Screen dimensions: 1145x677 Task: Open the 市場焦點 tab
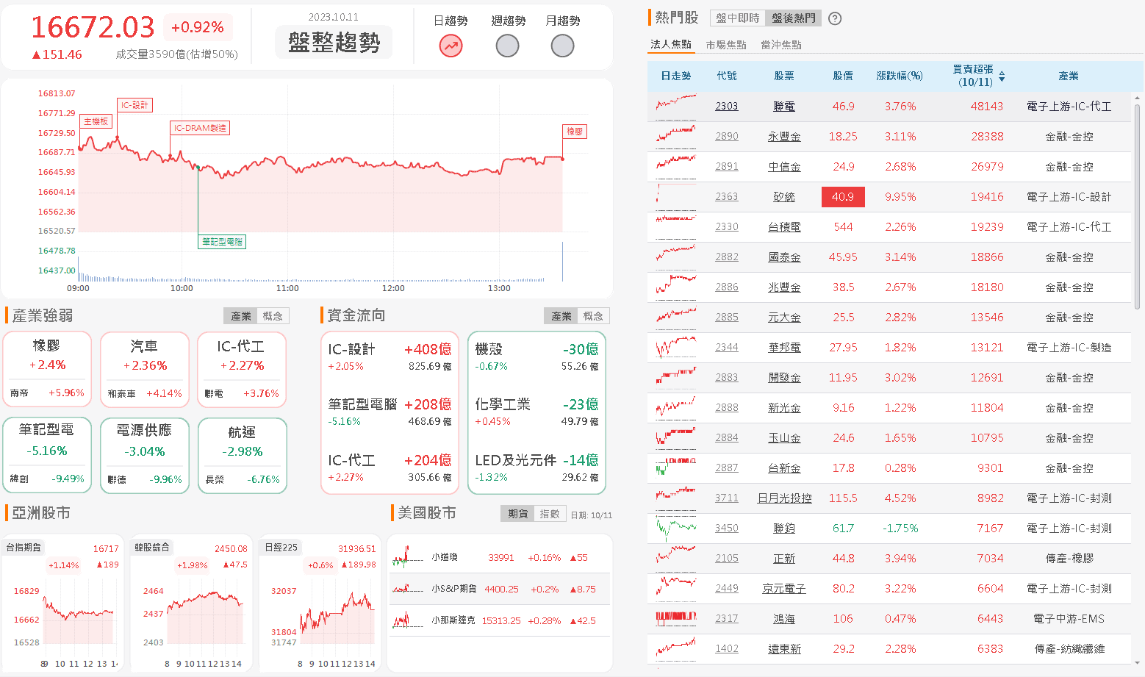[726, 45]
